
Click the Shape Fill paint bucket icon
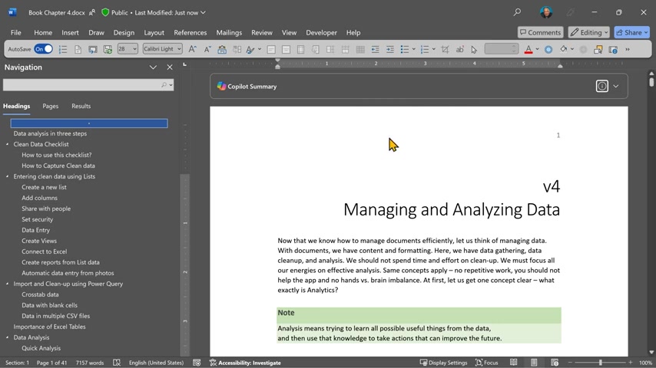pos(564,49)
